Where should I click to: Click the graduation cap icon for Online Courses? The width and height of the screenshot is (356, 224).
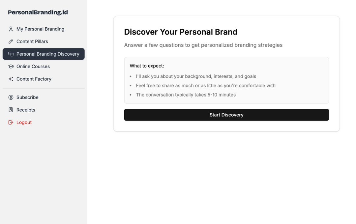click(x=10, y=66)
